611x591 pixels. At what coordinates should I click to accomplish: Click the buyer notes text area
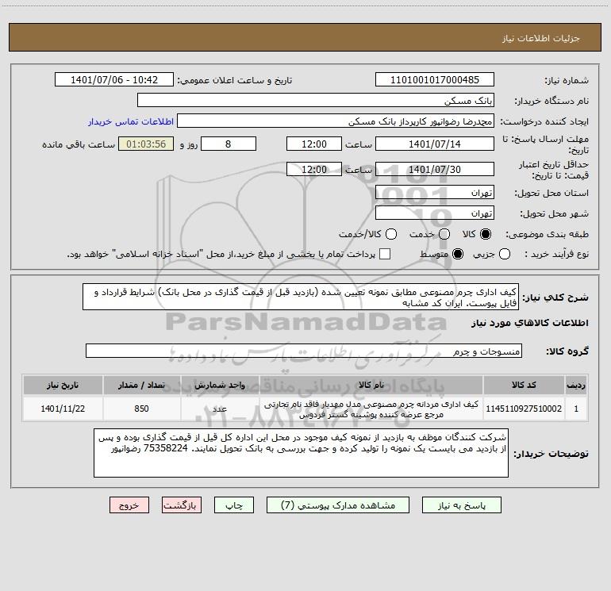click(x=301, y=453)
